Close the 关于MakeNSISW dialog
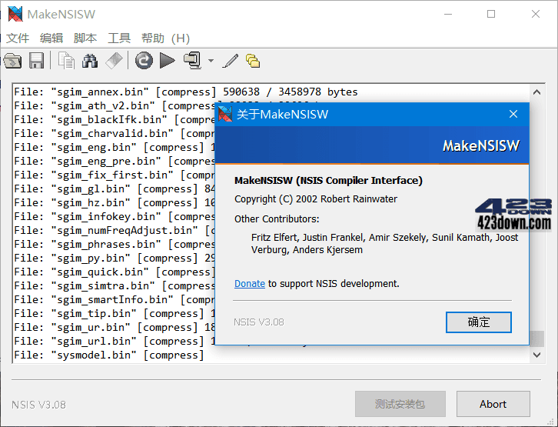 click(x=513, y=115)
